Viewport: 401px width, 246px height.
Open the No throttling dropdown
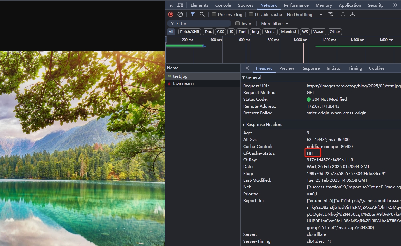[x=304, y=14]
